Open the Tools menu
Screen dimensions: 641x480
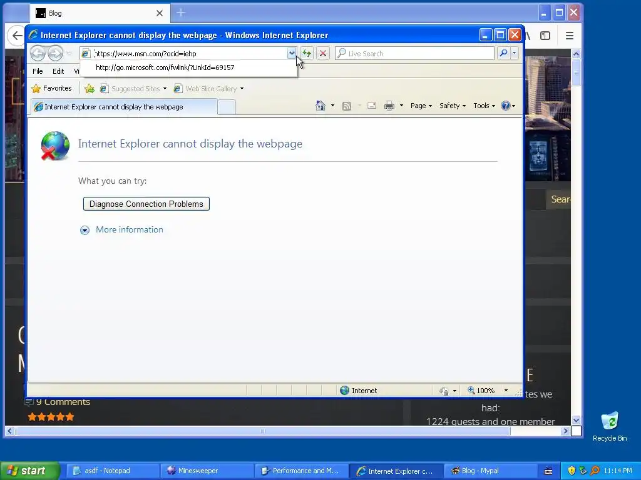[484, 106]
